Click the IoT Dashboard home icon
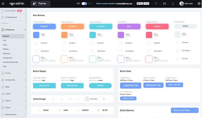222x118 pixels. point(3,17)
